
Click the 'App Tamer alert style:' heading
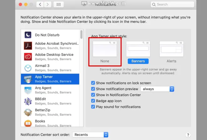click(109, 36)
